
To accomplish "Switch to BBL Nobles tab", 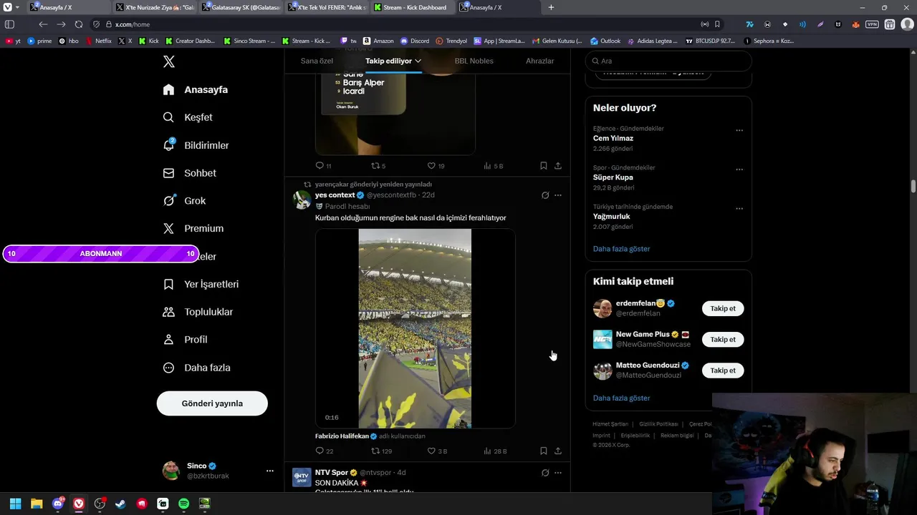I will click(474, 61).
